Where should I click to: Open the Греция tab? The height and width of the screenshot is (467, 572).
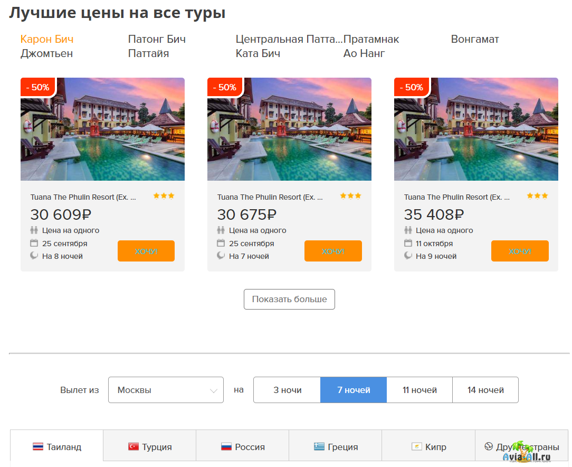(x=336, y=447)
